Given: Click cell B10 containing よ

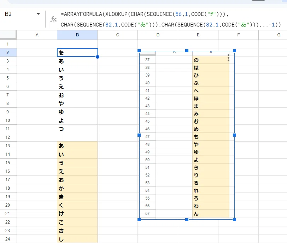Looking at the screenshot, I should (x=77, y=120).
